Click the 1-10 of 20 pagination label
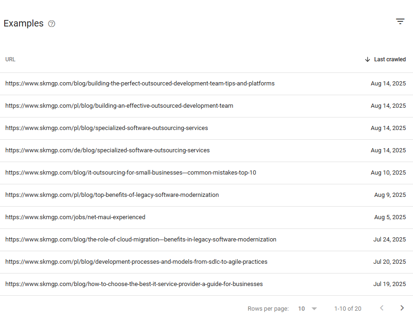This screenshot has width=413, height=319. 348,308
